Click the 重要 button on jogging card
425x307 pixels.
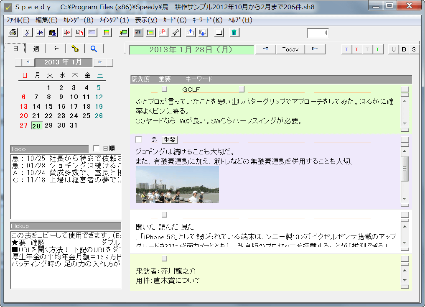coord(170,140)
